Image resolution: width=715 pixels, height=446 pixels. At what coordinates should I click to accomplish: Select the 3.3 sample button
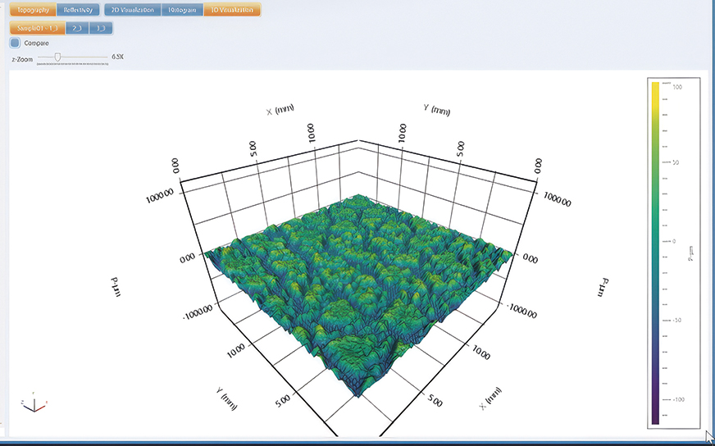pyautogui.click(x=100, y=28)
